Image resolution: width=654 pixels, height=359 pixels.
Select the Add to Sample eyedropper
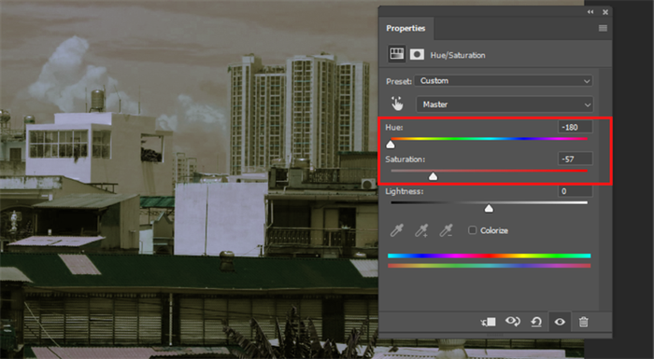coord(421,230)
